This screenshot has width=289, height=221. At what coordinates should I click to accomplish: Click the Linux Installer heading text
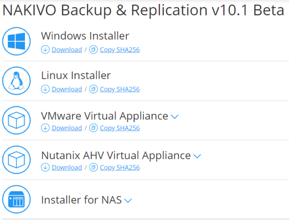76,75
